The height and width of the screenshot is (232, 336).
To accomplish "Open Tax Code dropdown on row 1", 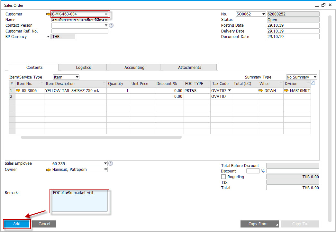I will coord(230,90).
